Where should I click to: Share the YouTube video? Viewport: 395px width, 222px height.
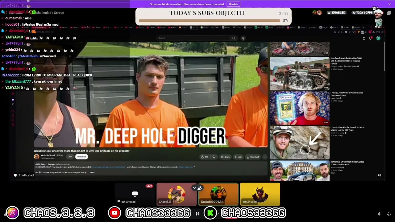click(x=225, y=157)
